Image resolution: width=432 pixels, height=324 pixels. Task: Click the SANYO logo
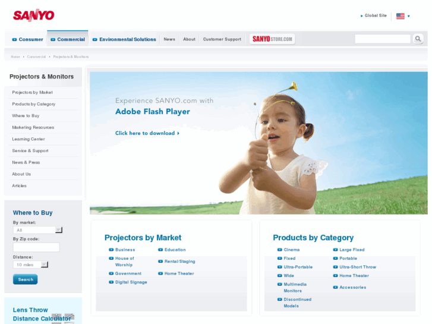(x=34, y=15)
